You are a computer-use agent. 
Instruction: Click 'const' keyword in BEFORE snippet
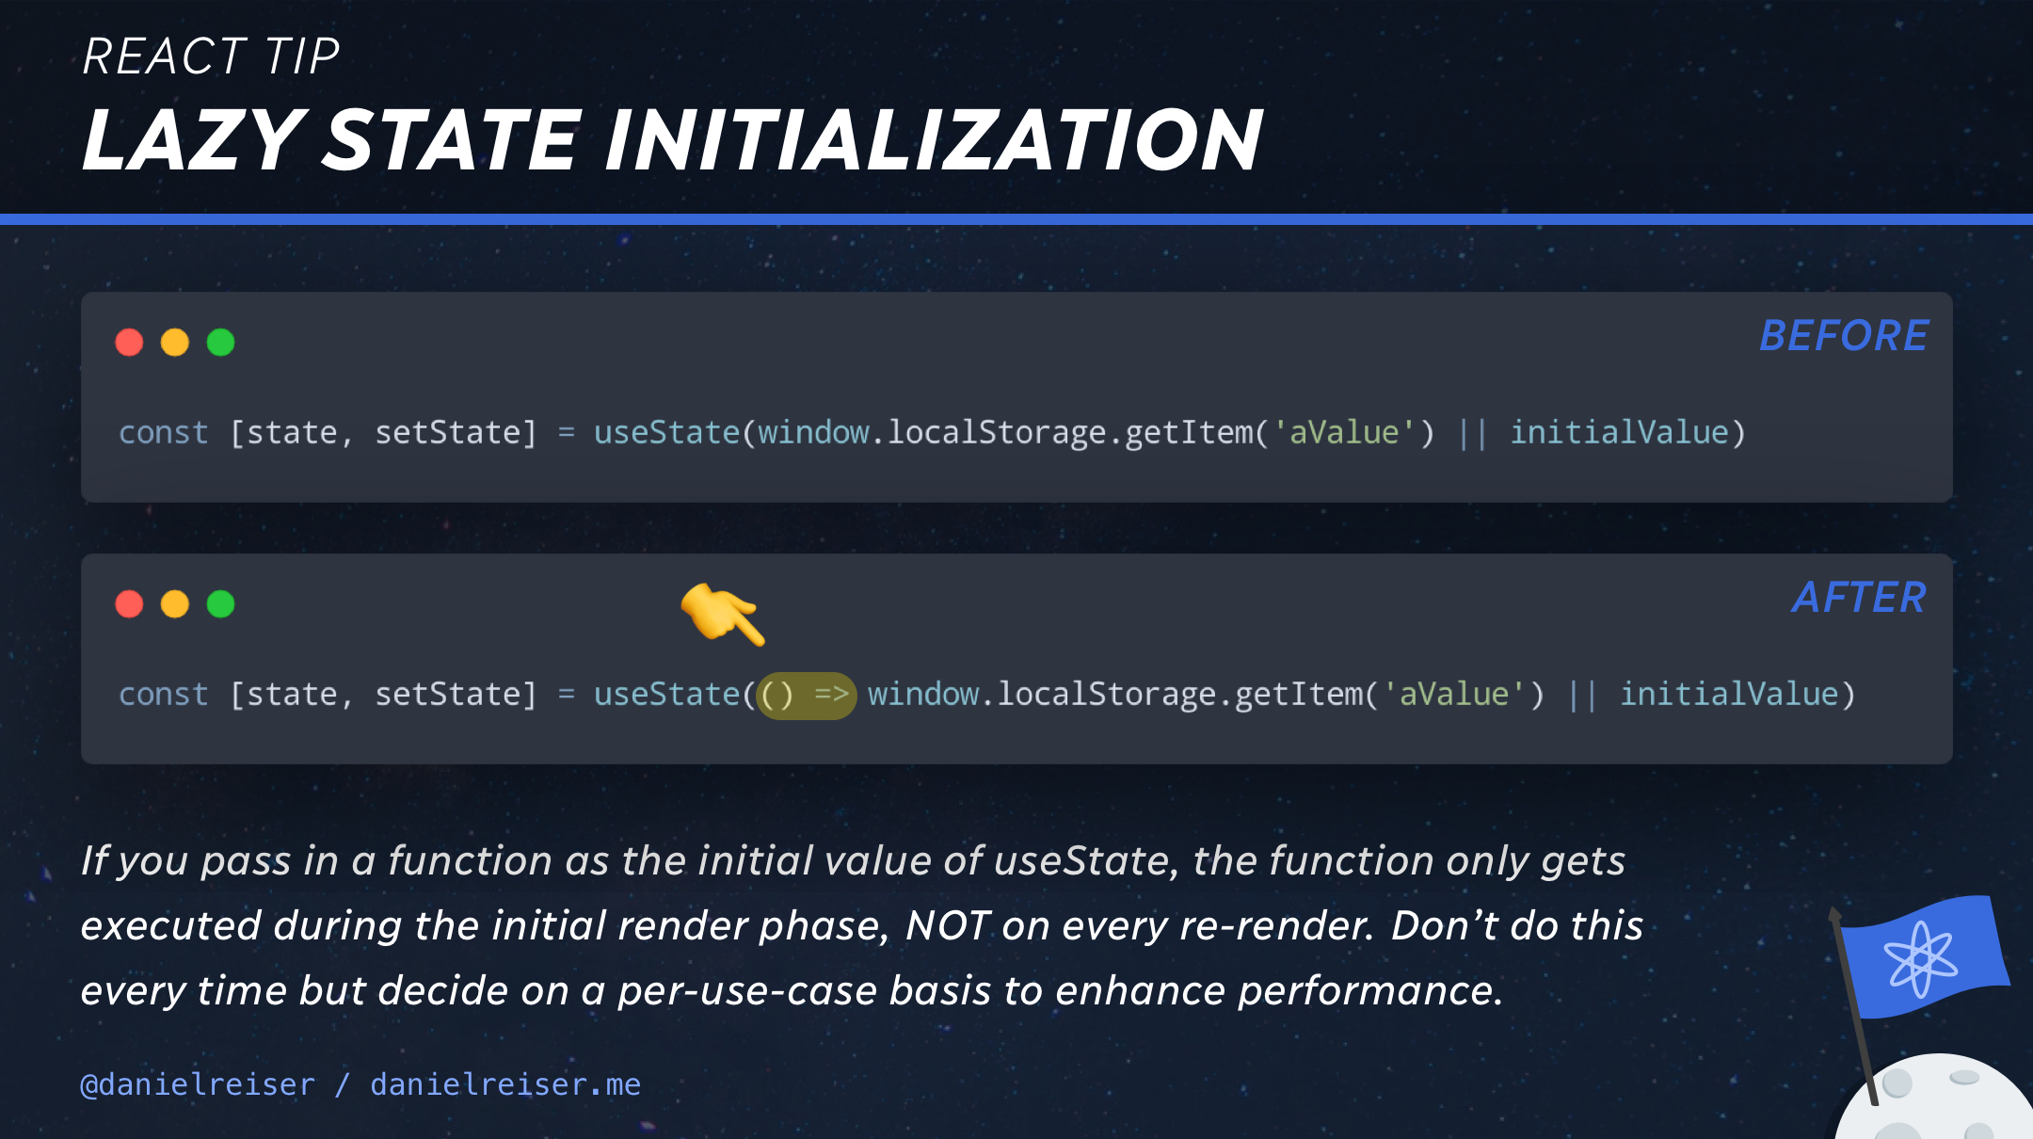tap(164, 433)
